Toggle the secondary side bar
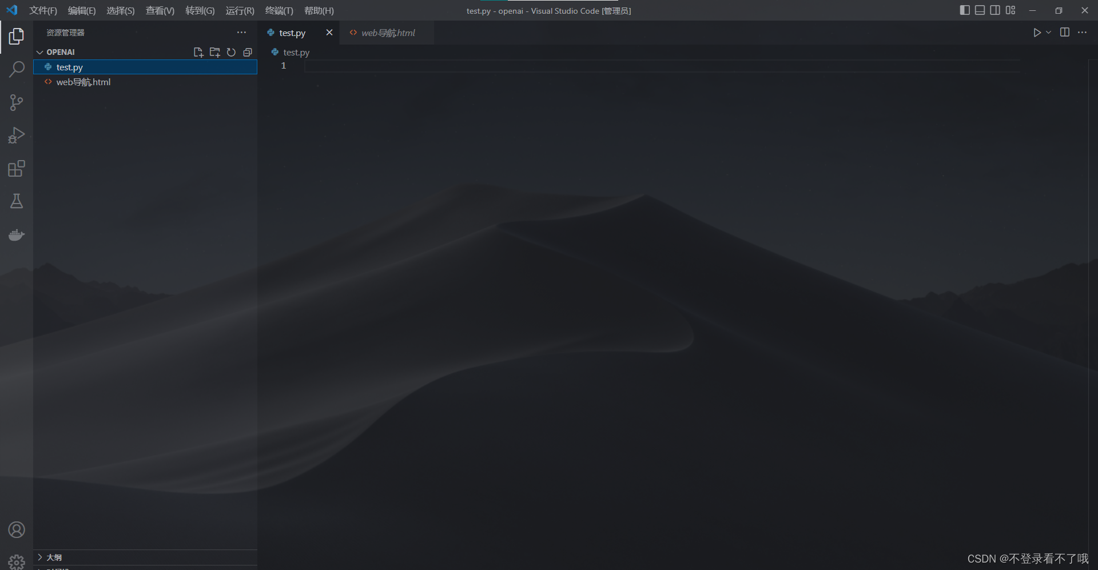This screenshot has width=1098, height=570. (995, 10)
